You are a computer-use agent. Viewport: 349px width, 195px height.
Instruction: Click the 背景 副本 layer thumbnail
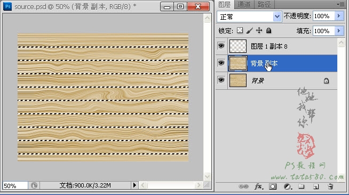238,63
